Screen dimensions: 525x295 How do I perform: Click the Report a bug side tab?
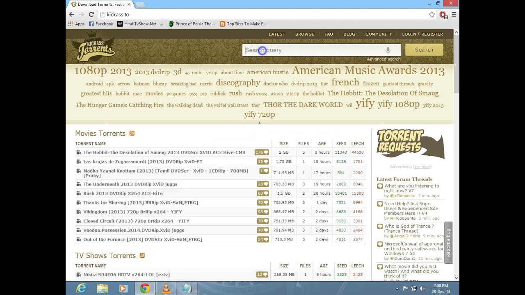[x=448, y=243]
